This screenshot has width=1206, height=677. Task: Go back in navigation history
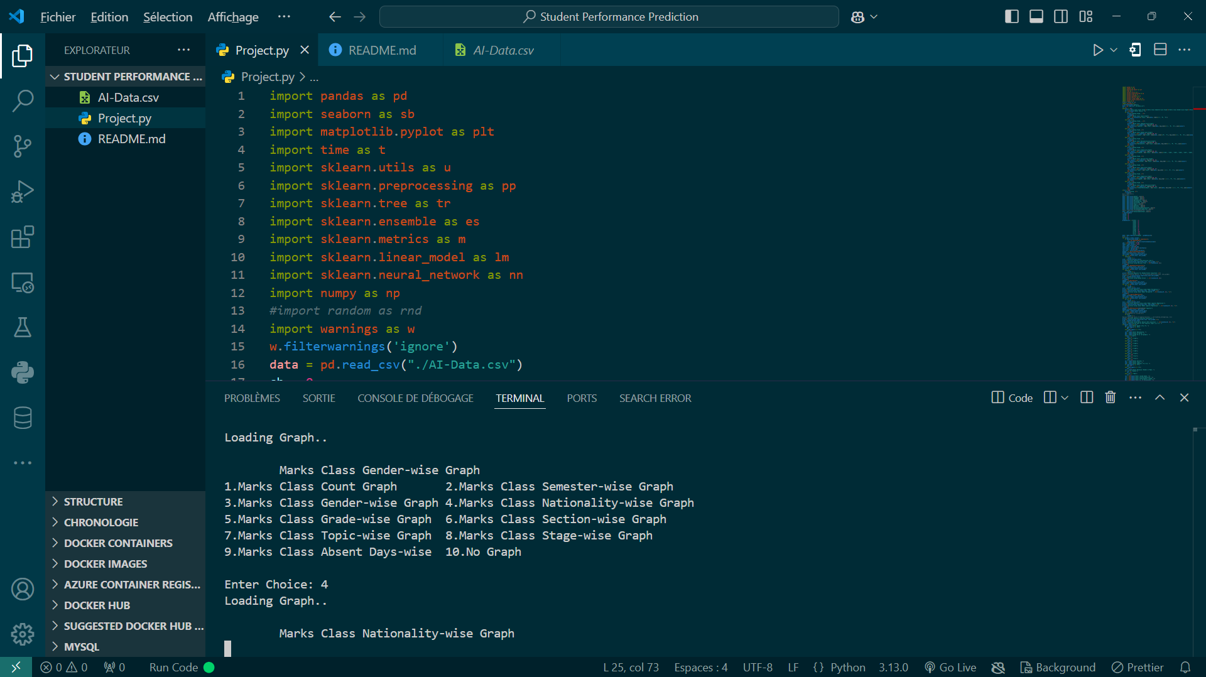click(335, 17)
